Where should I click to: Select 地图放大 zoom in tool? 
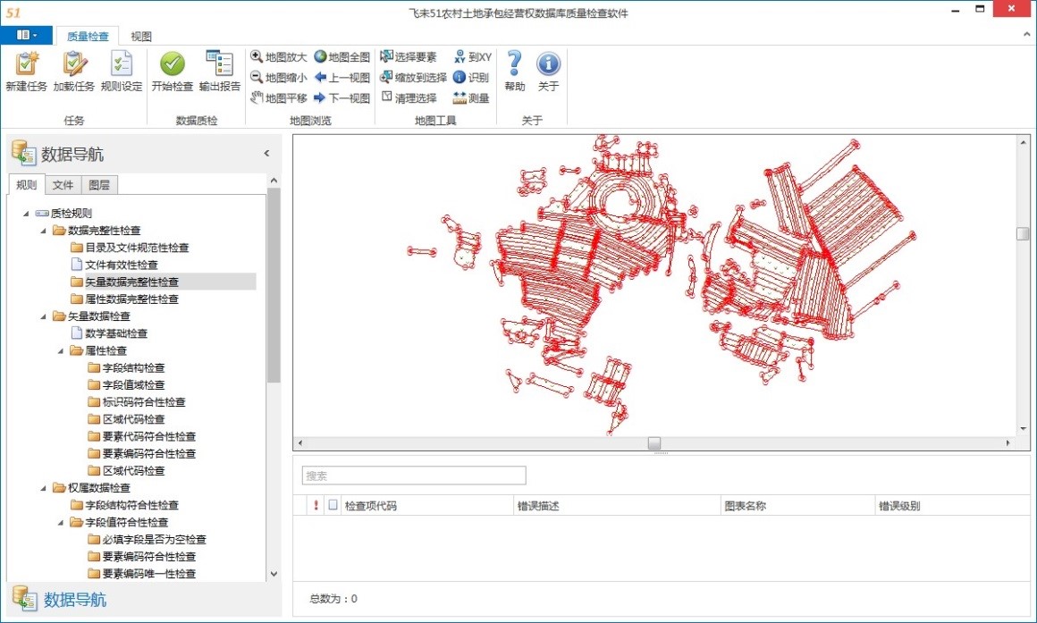(279, 57)
